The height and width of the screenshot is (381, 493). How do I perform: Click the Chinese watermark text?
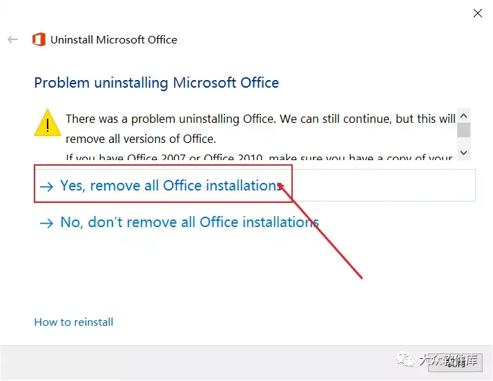pyautogui.click(x=449, y=360)
